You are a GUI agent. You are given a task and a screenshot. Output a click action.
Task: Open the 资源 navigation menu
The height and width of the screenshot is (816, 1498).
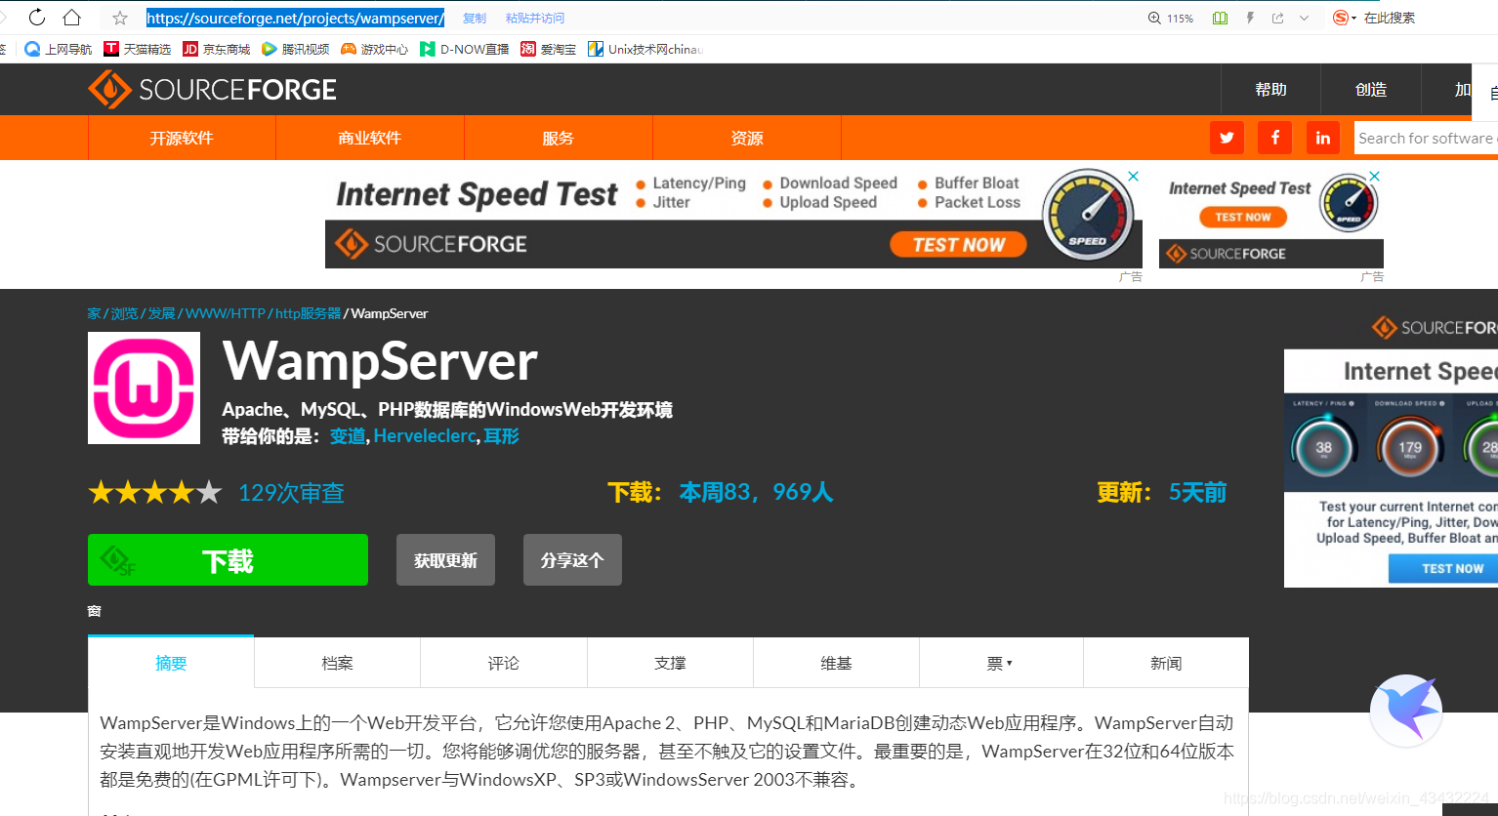click(x=747, y=138)
